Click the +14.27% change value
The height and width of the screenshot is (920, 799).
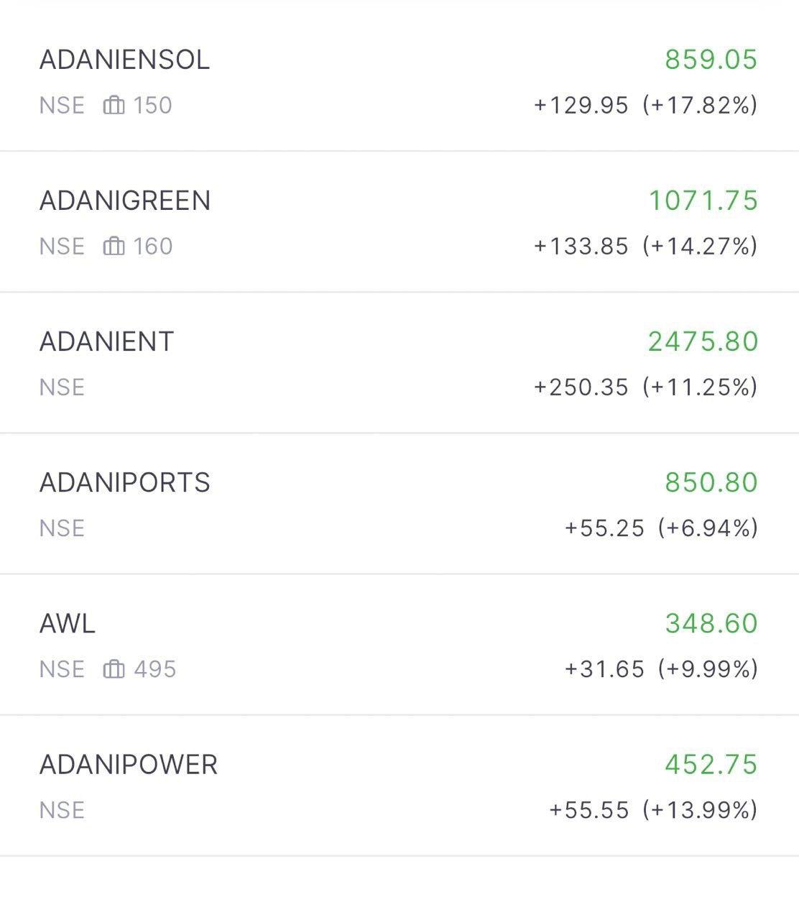pos(700,247)
